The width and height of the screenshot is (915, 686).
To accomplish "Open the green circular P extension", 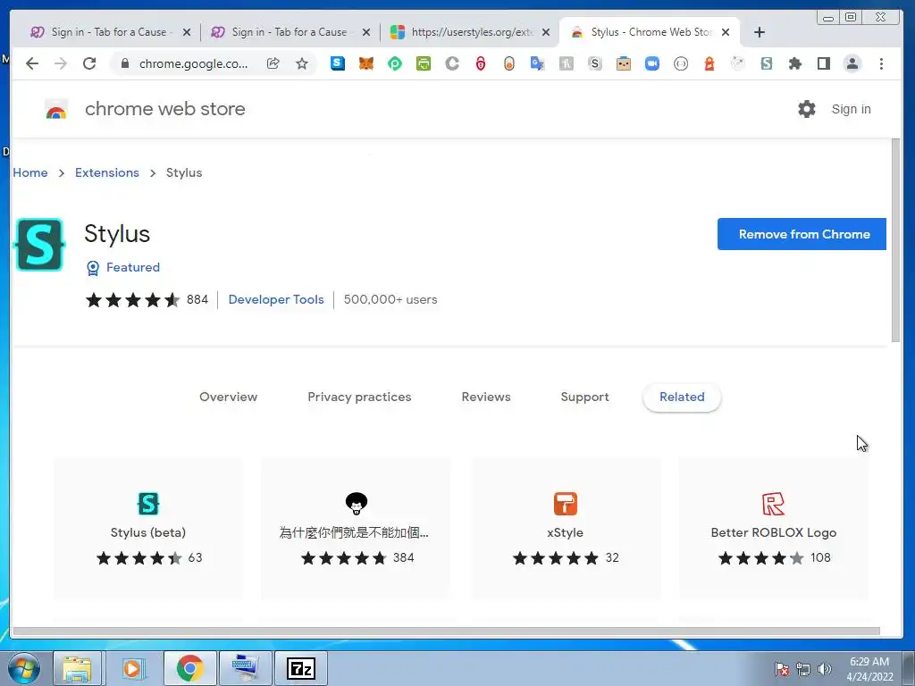I will click(395, 63).
